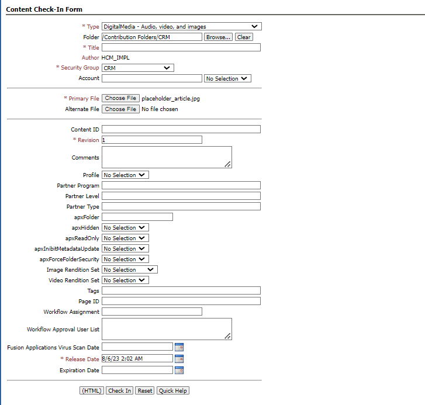This screenshot has height=405, width=425.
Task: Open the apxHidden dropdown
Action: coord(125,227)
